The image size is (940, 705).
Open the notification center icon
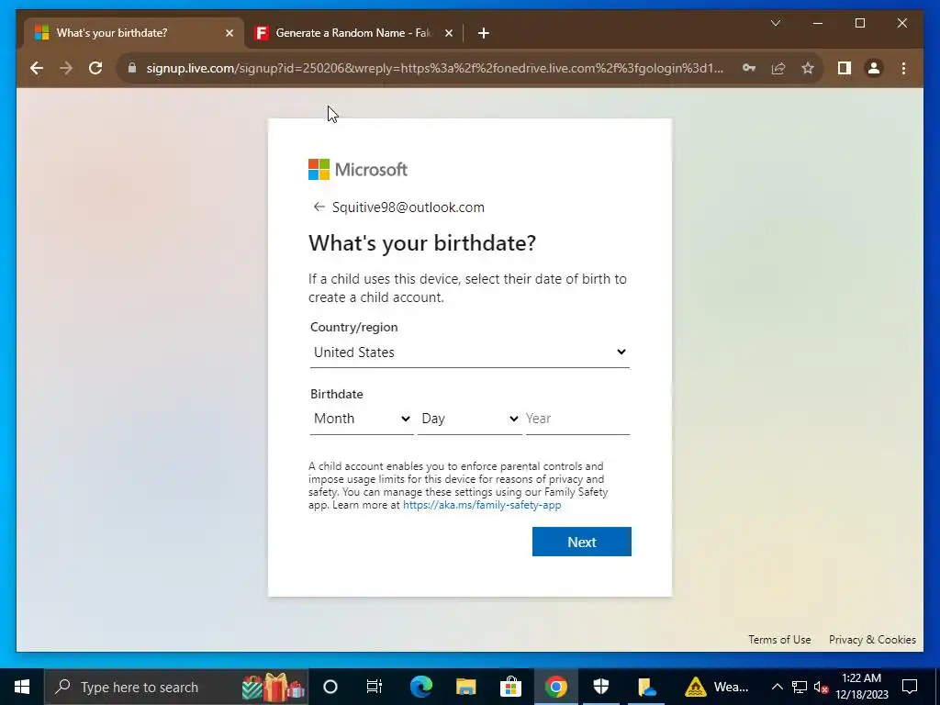910,687
